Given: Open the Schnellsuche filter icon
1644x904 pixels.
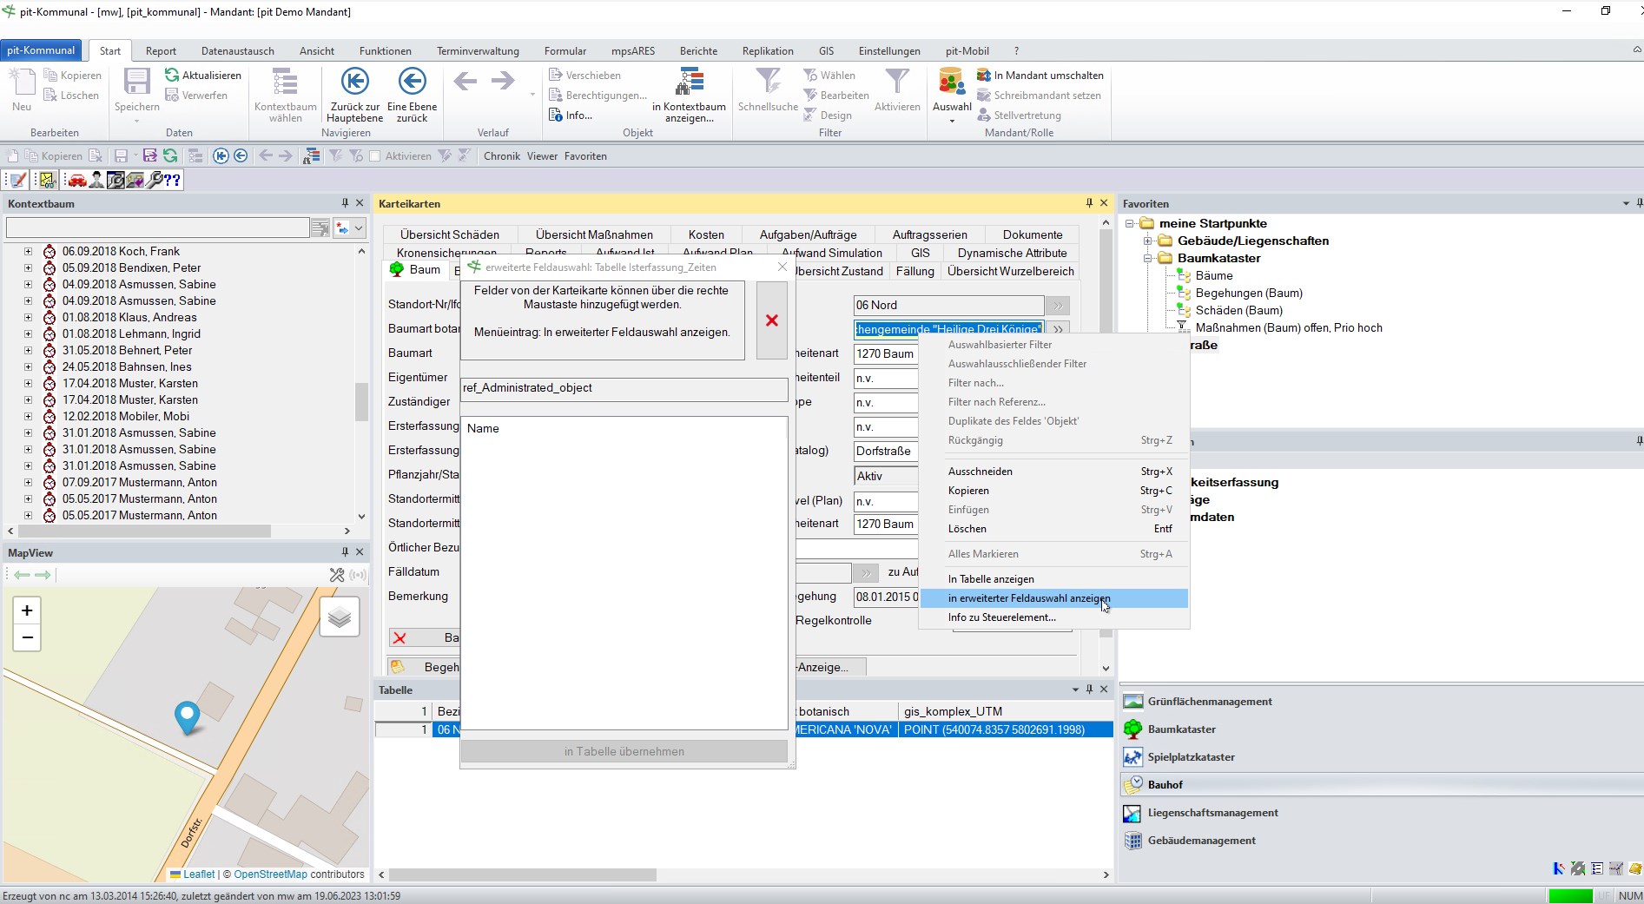Looking at the screenshot, I should pos(767,82).
